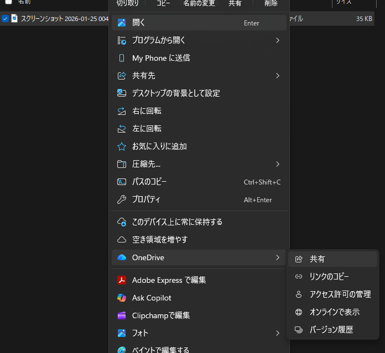
Task: Click the OneDrive cloud icon
Action: pos(122,257)
